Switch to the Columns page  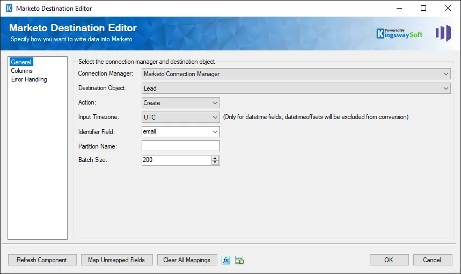[x=22, y=71]
